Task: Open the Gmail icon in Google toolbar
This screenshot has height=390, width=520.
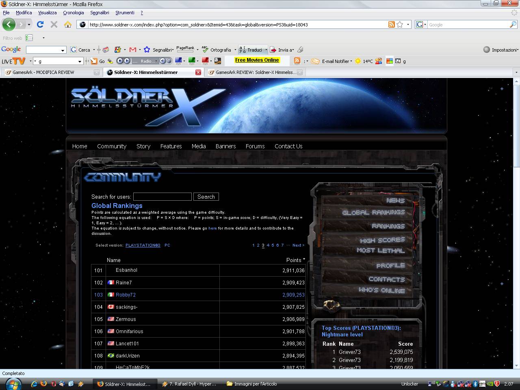Action: point(132,50)
